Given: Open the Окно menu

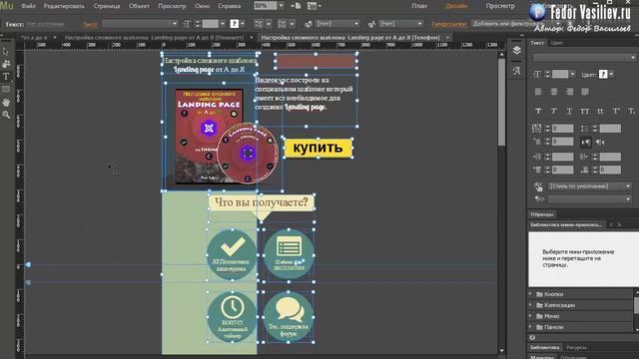Looking at the screenshot, I should 202,6.
